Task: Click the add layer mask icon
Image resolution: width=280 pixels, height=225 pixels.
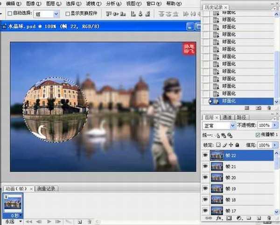Action: pos(229,218)
